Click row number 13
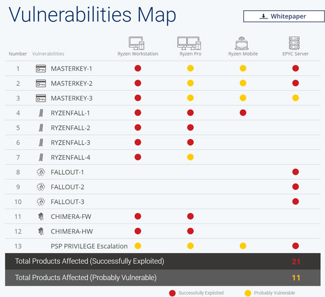The image size is (325, 297). [18, 247]
